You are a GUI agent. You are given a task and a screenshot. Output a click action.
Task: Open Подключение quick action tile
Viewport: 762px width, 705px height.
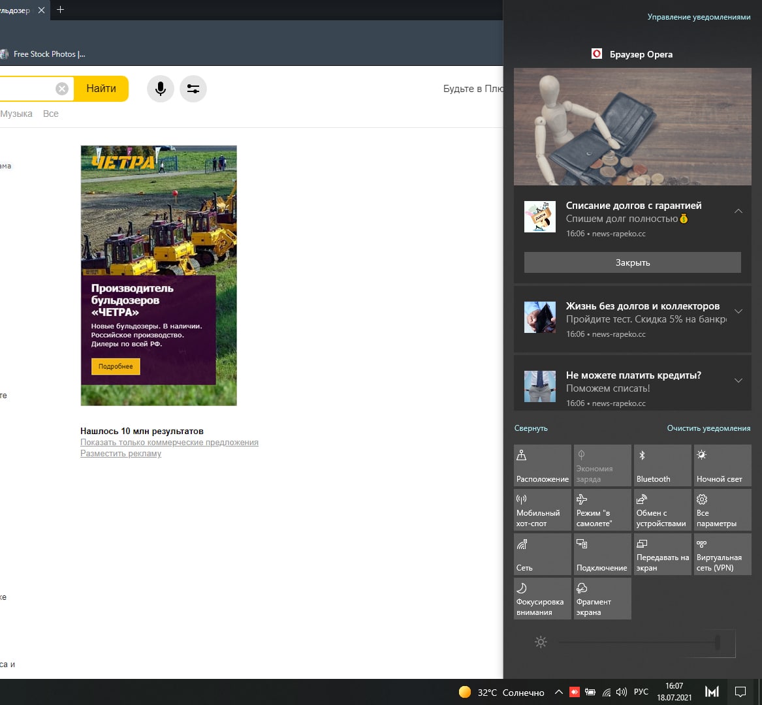coord(602,554)
